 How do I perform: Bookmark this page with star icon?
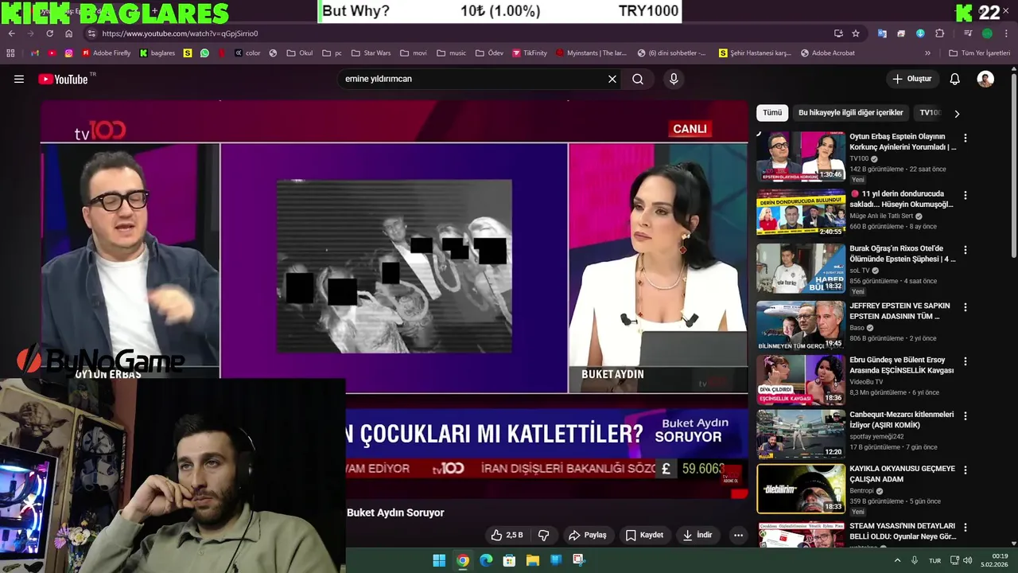[856, 33]
